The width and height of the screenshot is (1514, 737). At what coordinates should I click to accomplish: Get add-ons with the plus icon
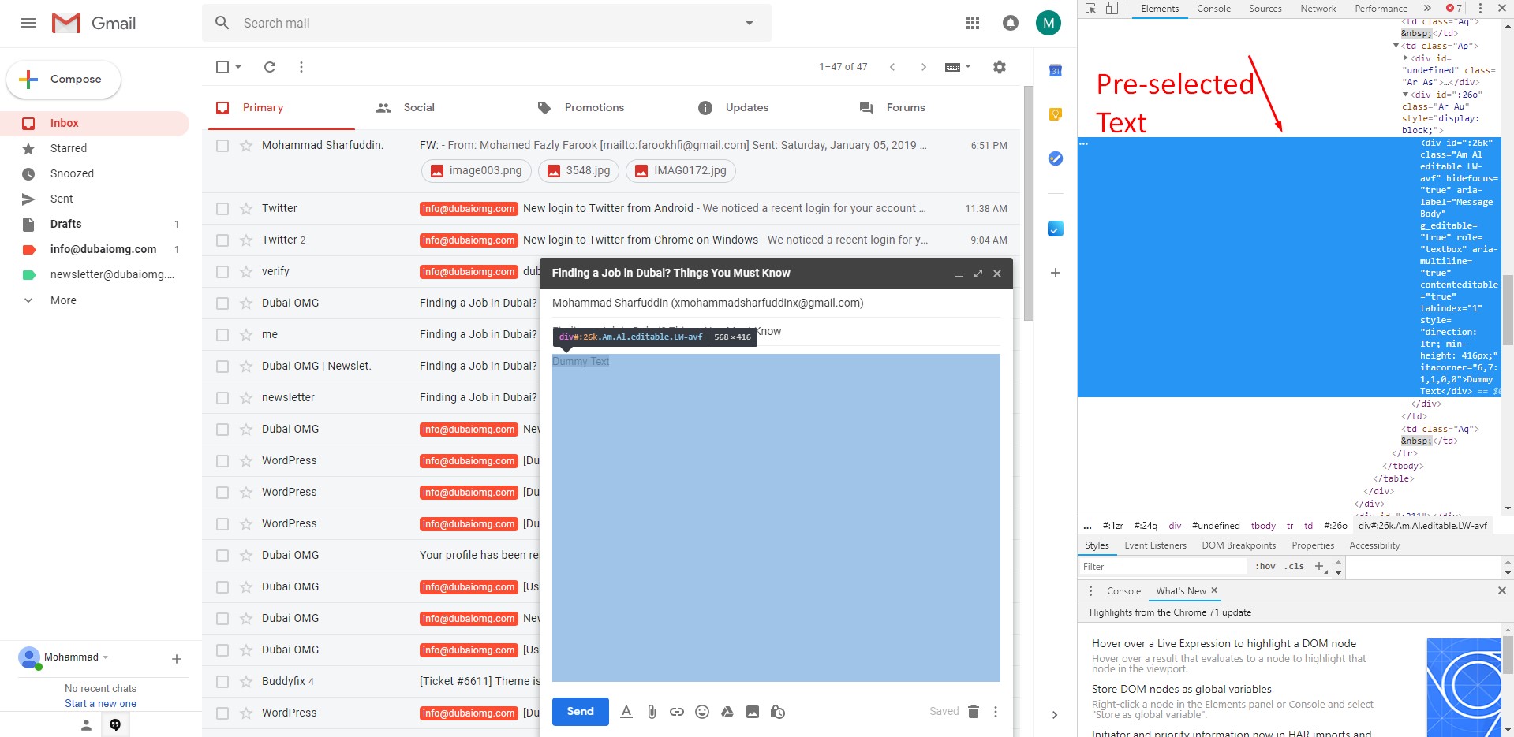click(x=1056, y=273)
